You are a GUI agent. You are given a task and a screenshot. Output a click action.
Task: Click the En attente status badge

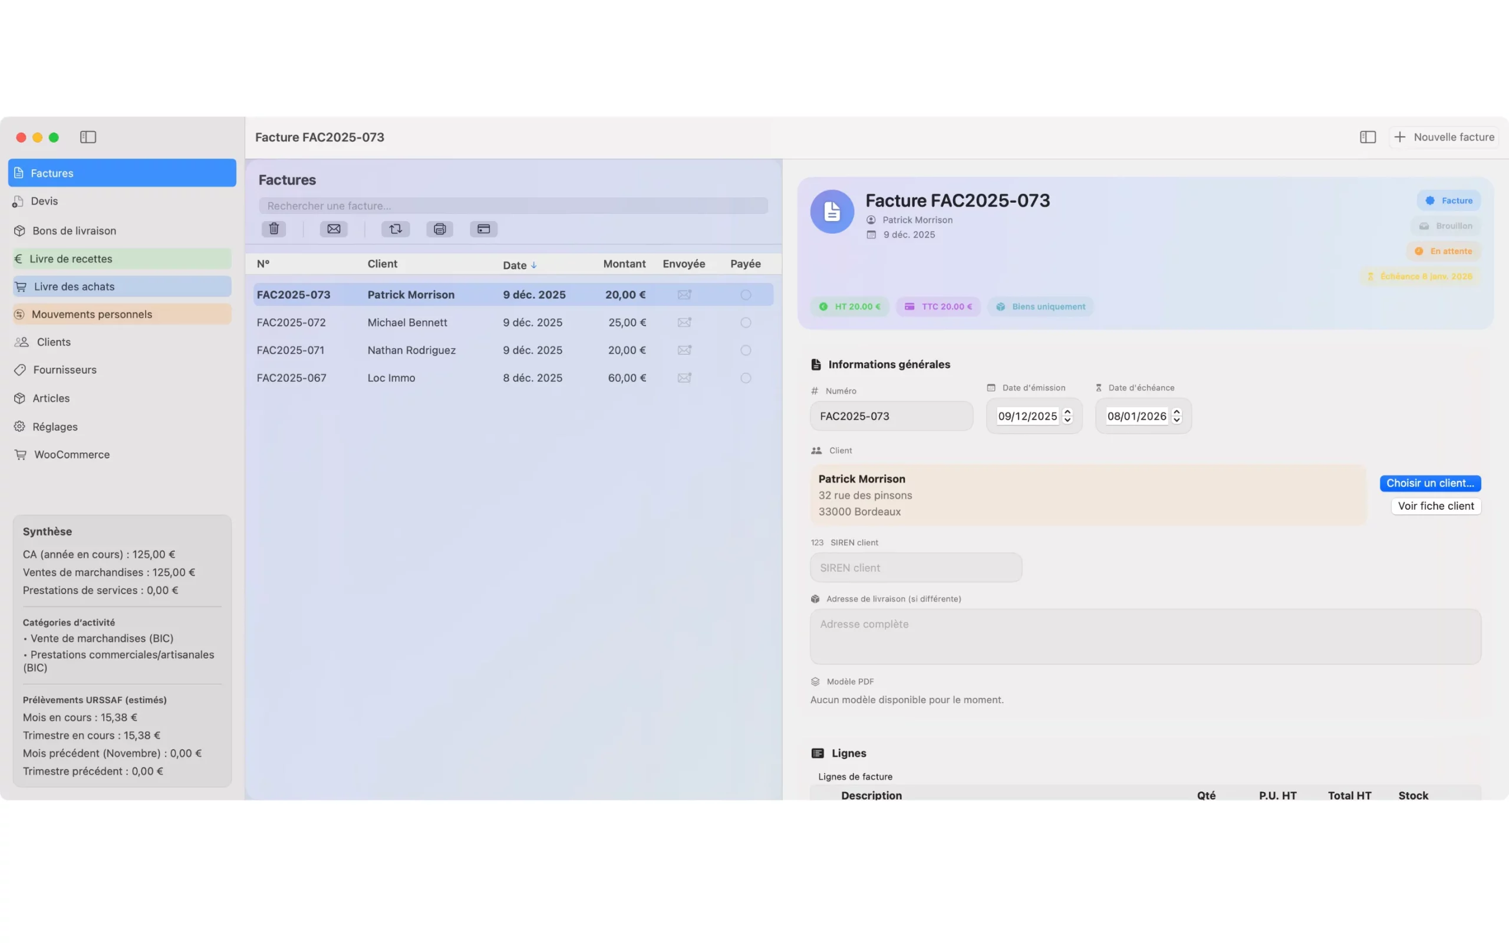1445,250
